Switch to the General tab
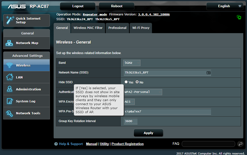 pos(62,28)
